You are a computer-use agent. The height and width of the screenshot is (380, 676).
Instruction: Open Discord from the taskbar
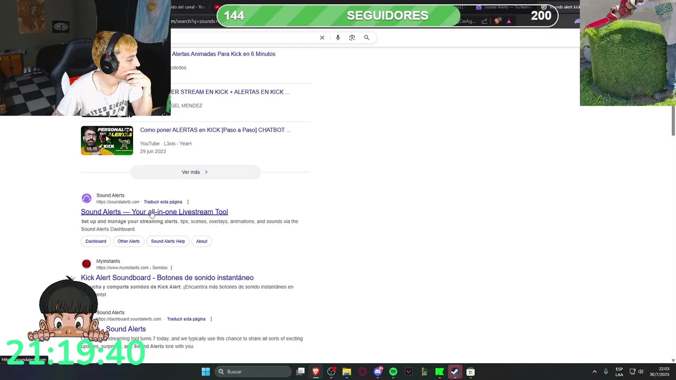(378, 372)
